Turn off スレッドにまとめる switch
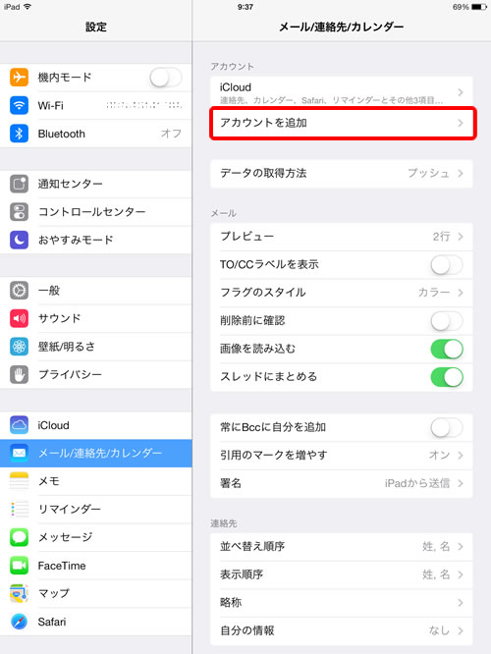The image size is (491, 654). click(x=447, y=377)
